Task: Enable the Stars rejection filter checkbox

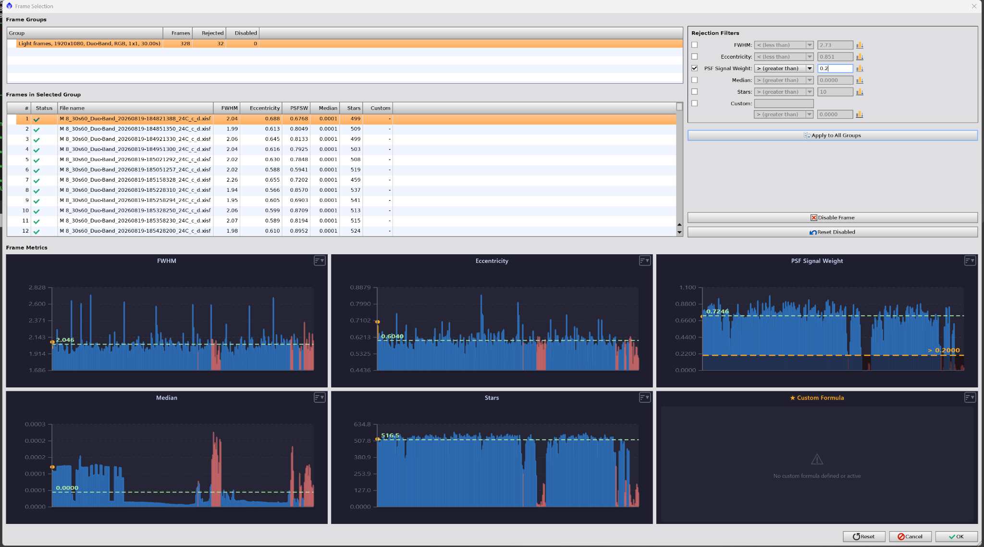Action: (x=694, y=91)
